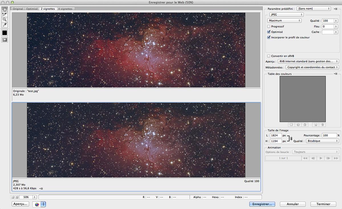The height and width of the screenshot is (209, 342).
Task: Uncheck Incorporer le profil de couleur
Action: click(x=269, y=37)
